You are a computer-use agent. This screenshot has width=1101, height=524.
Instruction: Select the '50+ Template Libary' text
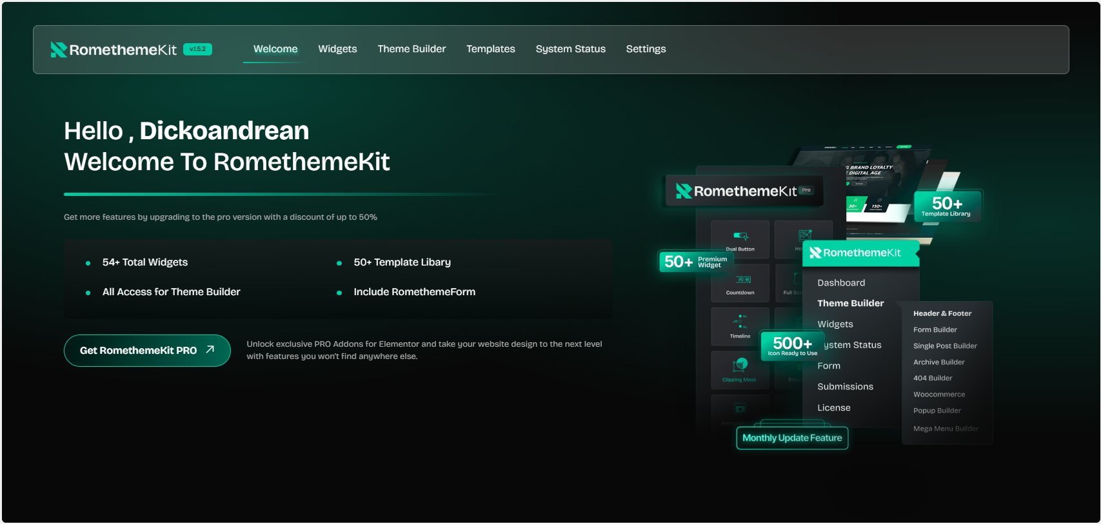[402, 262]
